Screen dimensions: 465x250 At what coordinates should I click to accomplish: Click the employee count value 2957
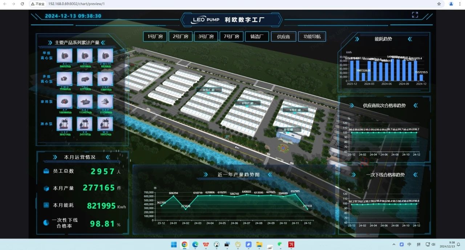click(103, 171)
